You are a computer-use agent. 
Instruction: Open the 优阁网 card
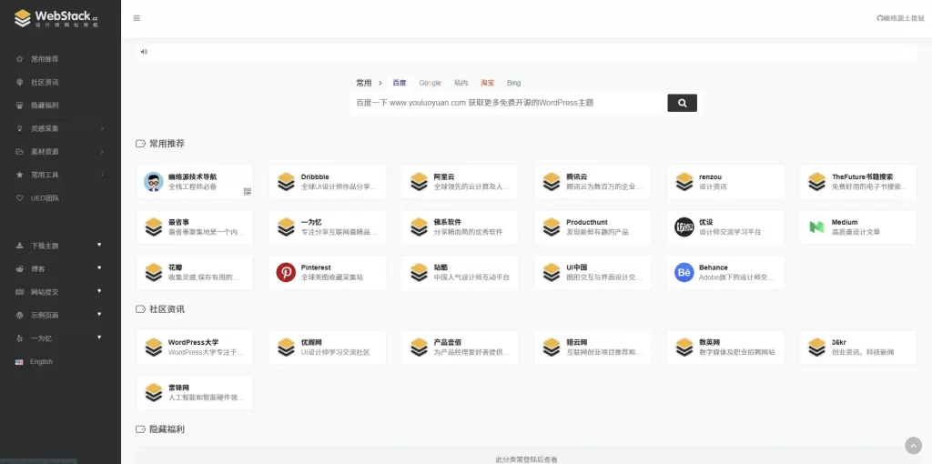(328, 347)
